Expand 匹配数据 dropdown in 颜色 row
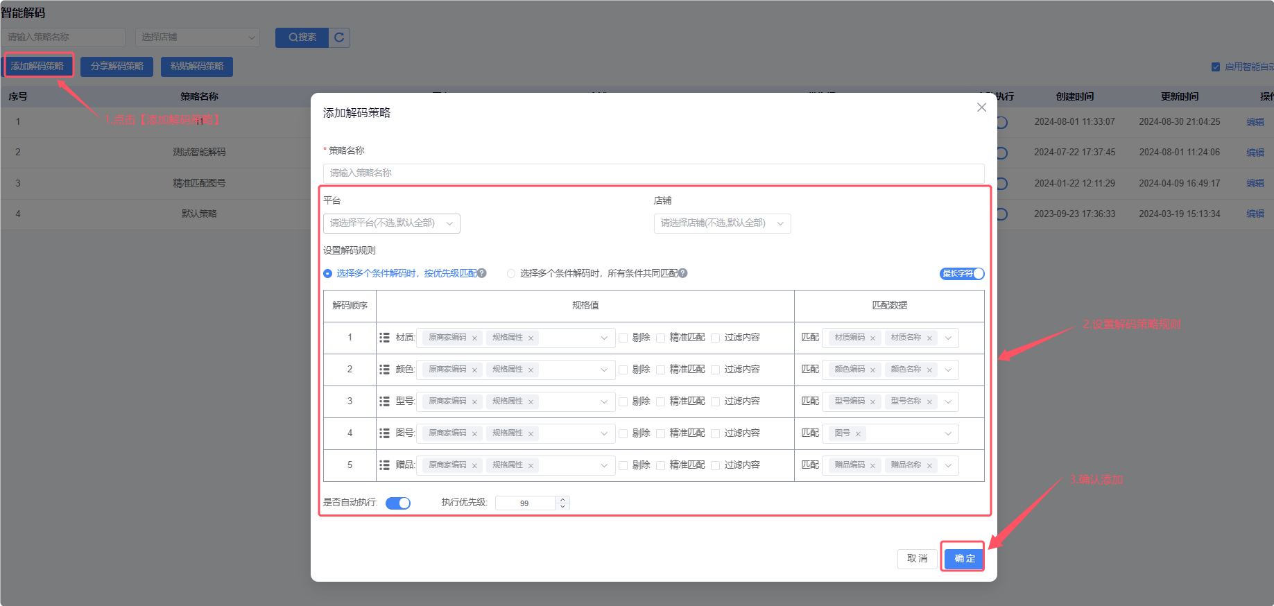 click(948, 370)
